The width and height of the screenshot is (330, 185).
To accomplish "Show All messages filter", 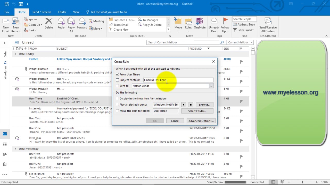I will point(17,42).
